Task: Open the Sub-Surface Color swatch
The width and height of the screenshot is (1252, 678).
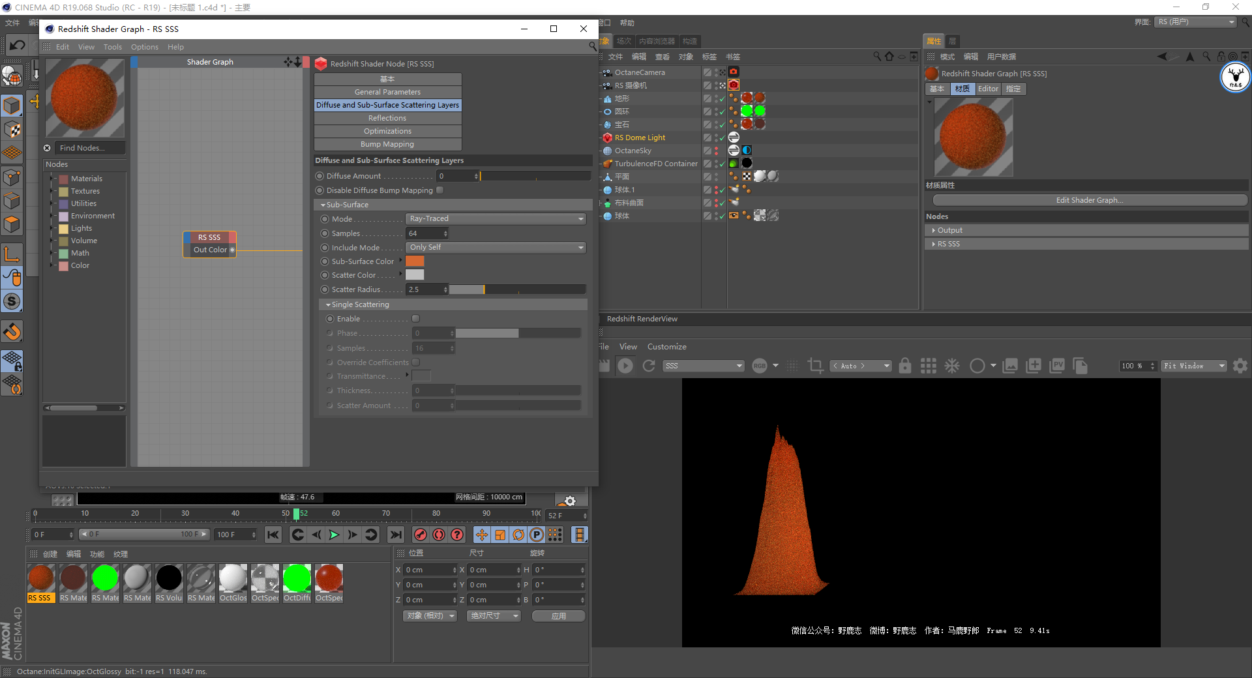Action: (x=415, y=261)
